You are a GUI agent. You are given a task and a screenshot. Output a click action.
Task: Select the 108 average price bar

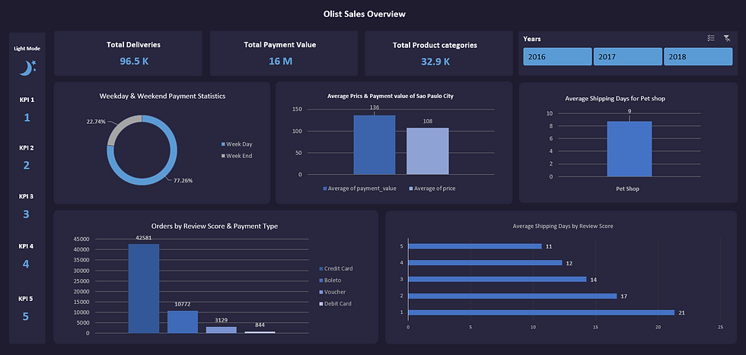[x=427, y=151]
